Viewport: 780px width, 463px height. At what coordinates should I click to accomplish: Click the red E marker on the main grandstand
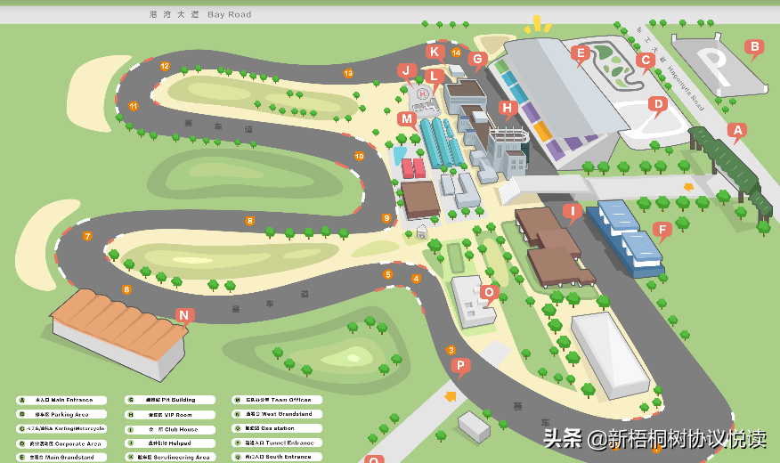[581, 53]
